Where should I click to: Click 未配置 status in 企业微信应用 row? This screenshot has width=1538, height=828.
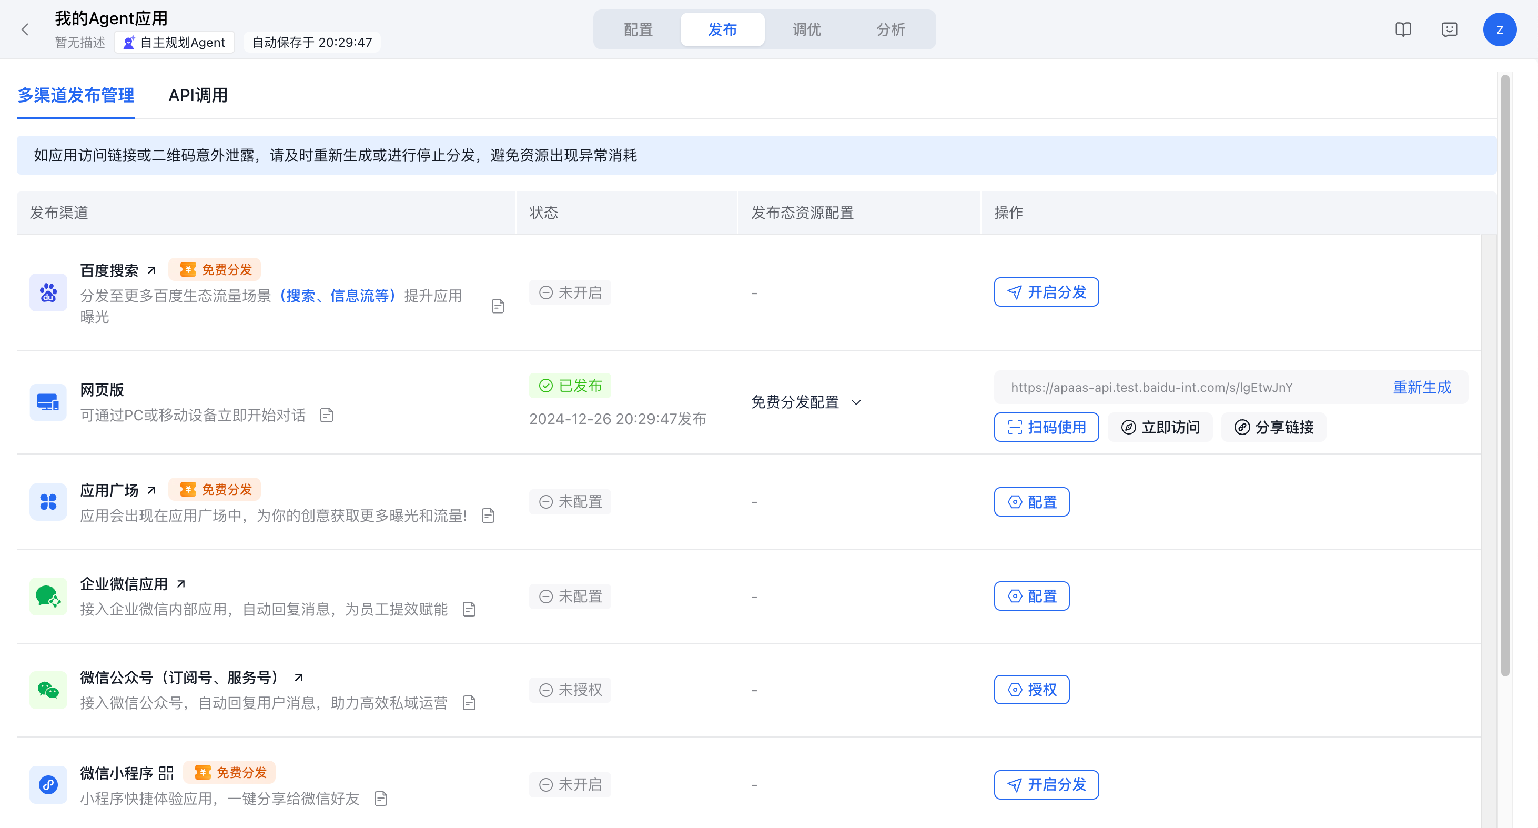(x=570, y=597)
